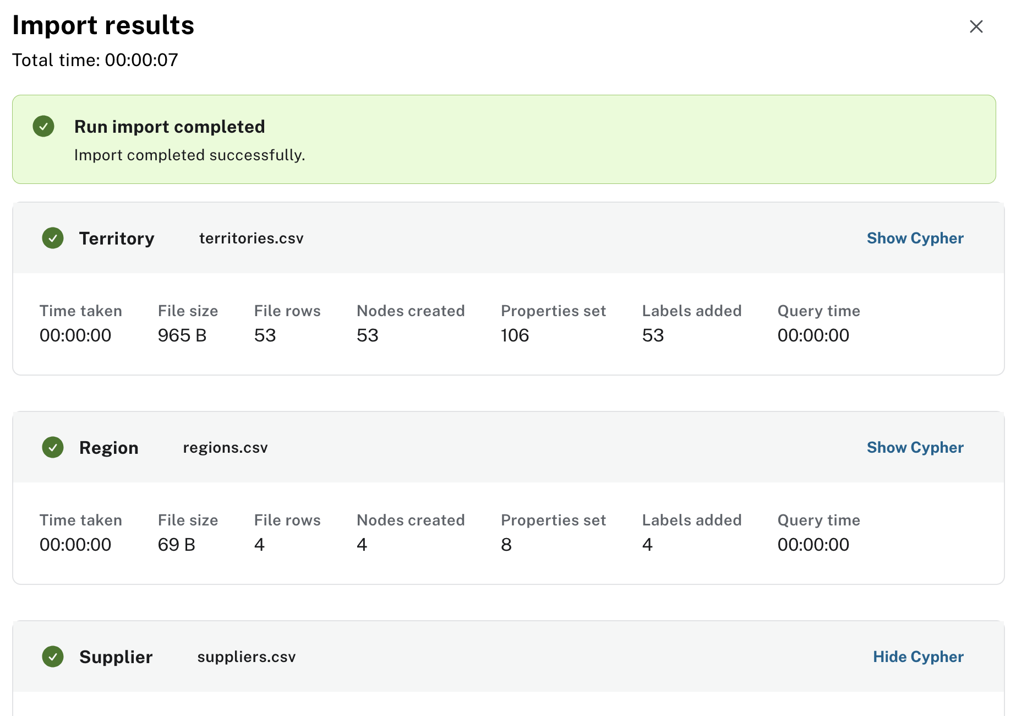Toggle the Region Cypher visibility

pyautogui.click(x=915, y=447)
